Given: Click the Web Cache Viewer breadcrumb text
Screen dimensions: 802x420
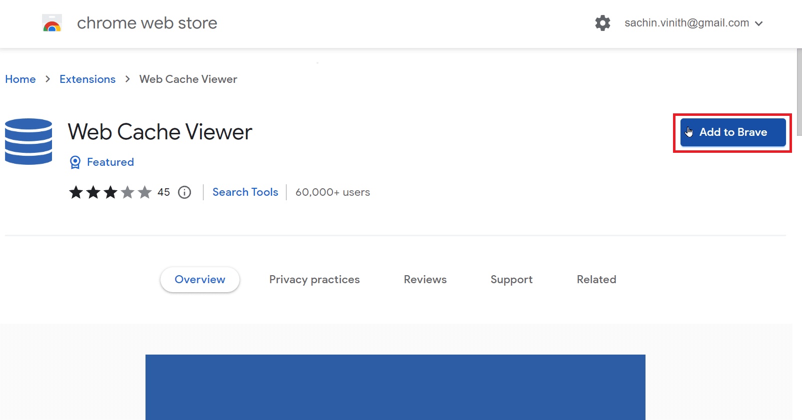Looking at the screenshot, I should click(188, 79).
